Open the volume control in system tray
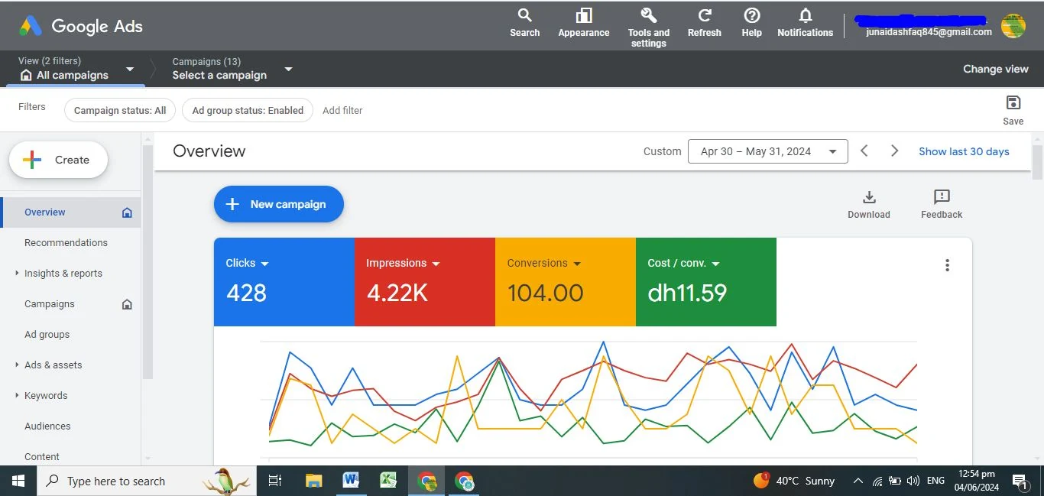Viewport: 1044px width, 496px height. pyautogui.click(x=913, y=481)
